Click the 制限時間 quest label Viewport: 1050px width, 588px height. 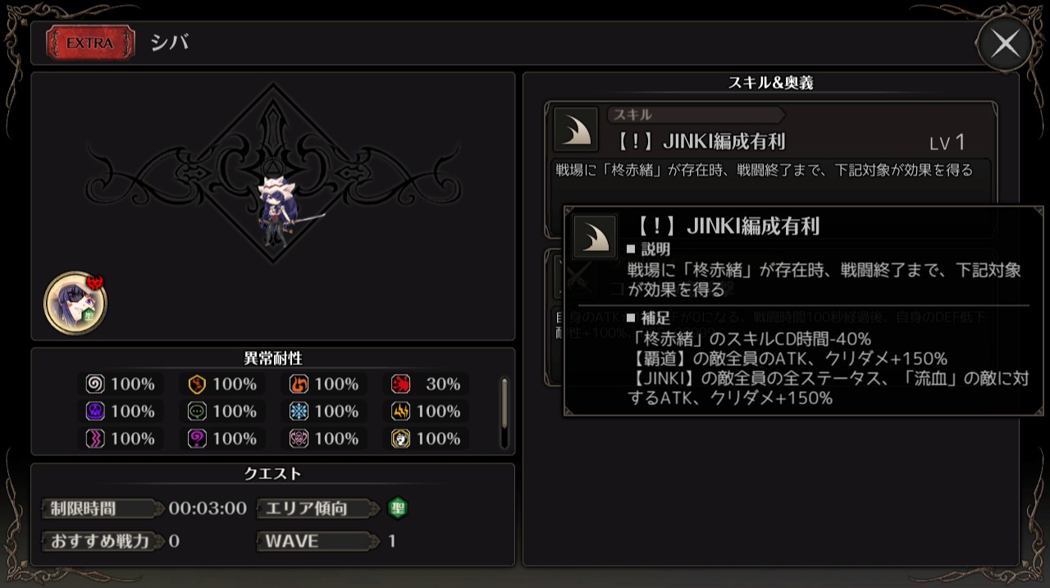(x=83, y=508)
